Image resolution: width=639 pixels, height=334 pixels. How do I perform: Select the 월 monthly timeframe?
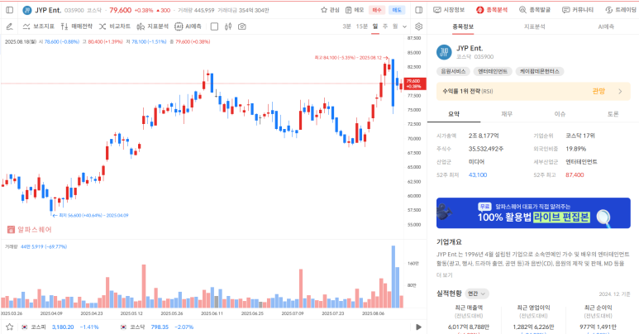pyautogui.click(x=395, y=26)
